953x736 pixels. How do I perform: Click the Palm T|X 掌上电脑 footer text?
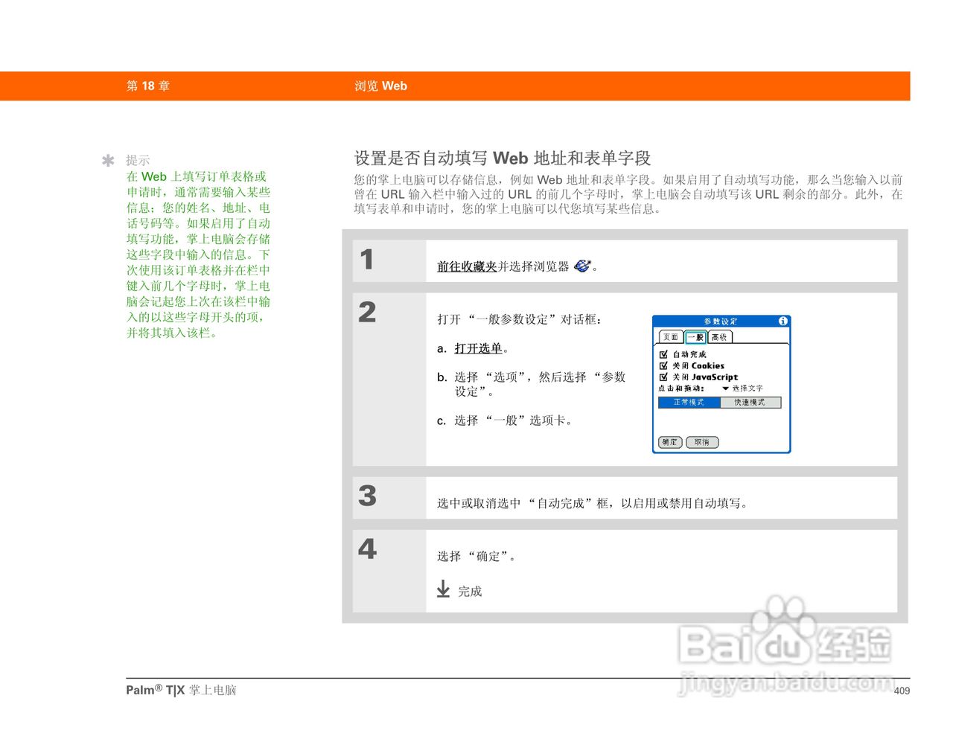[x=181, y=690]
